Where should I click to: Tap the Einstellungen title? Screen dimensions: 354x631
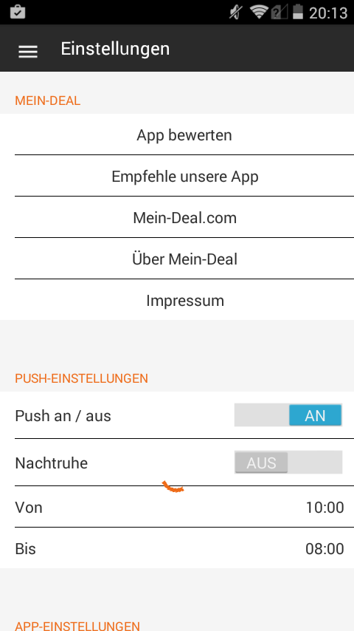click(115, 49)
